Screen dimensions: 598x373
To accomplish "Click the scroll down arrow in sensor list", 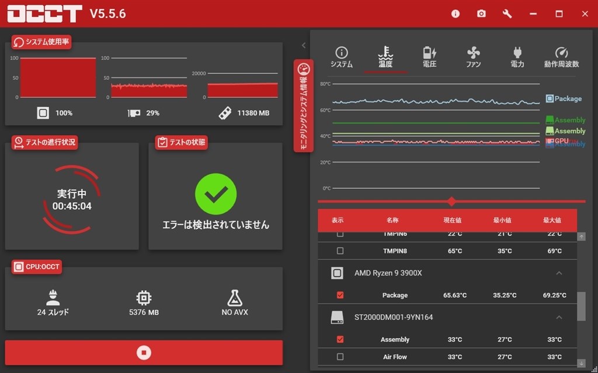I will point(581,363).
